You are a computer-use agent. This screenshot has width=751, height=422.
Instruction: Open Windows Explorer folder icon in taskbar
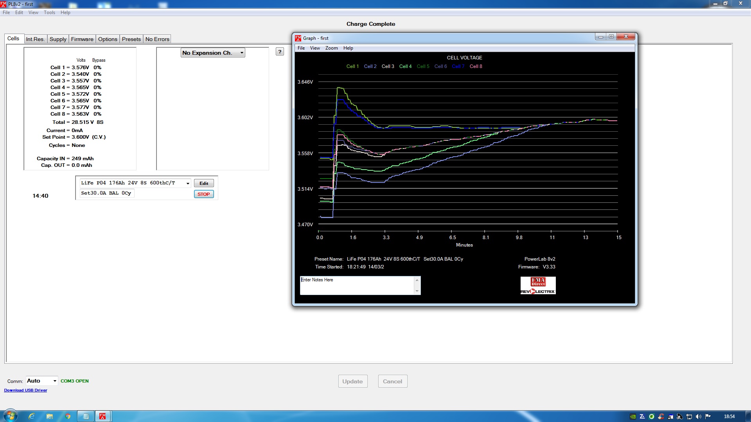50,416
